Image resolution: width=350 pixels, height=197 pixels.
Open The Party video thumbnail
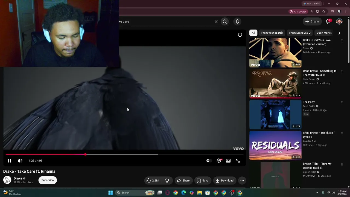click(275, 114)
